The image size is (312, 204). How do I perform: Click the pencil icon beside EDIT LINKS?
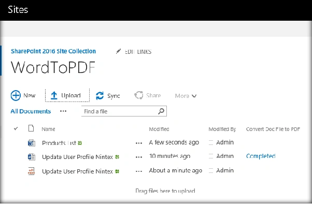click(x=118, y=51)
